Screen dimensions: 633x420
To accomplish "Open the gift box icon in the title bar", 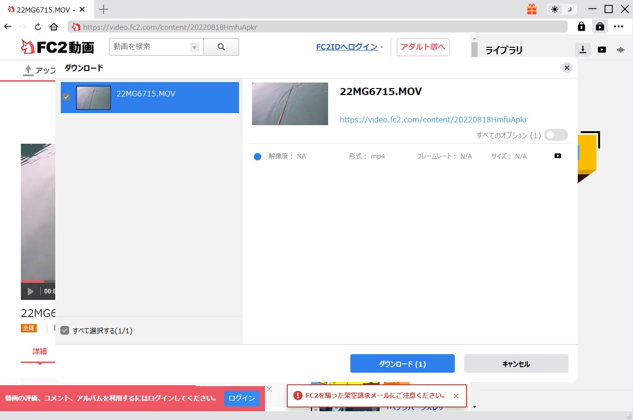I will pyautogui.click(x=532, y=9).
